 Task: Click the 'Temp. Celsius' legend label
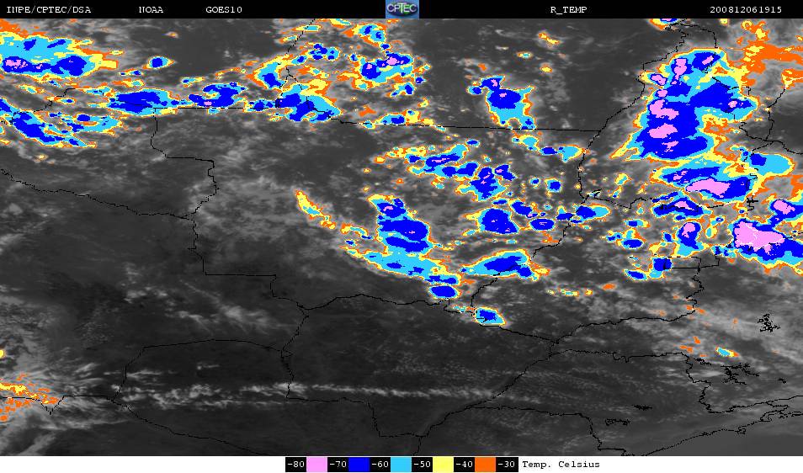(561, 465)
